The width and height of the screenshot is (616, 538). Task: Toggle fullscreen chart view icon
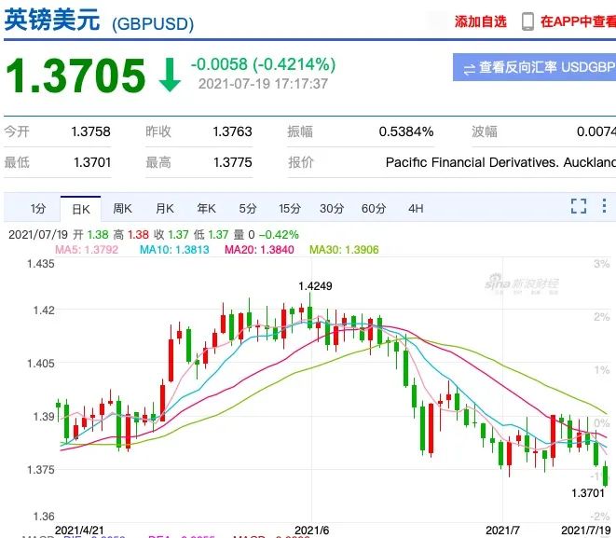click(x=579, y=207)
